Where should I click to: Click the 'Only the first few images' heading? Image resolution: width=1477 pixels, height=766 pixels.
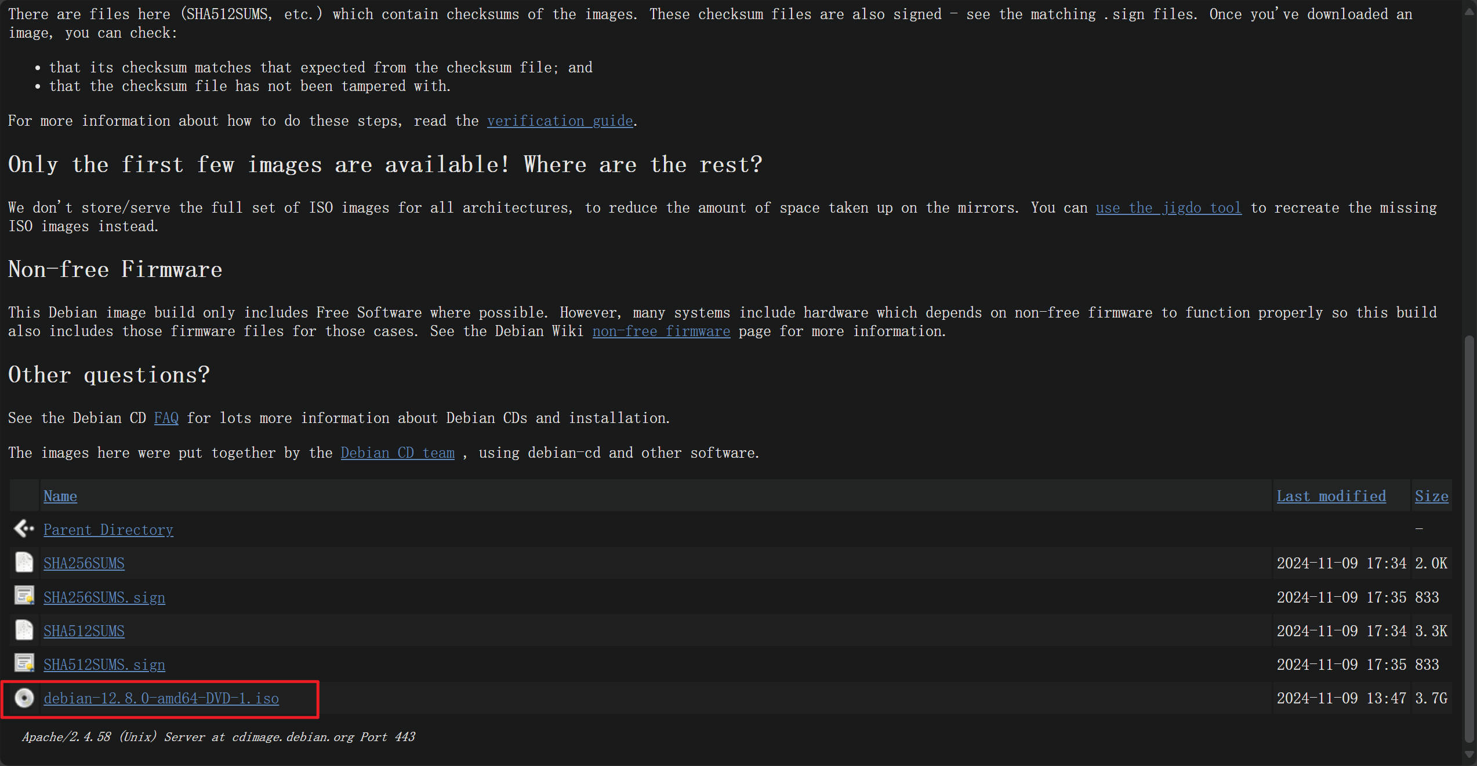385,165
